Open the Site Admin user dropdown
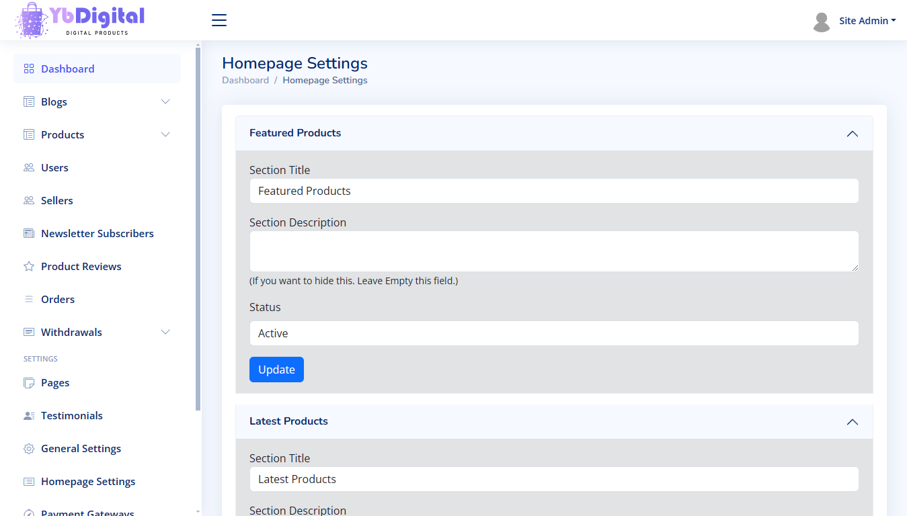 (867, 21)
